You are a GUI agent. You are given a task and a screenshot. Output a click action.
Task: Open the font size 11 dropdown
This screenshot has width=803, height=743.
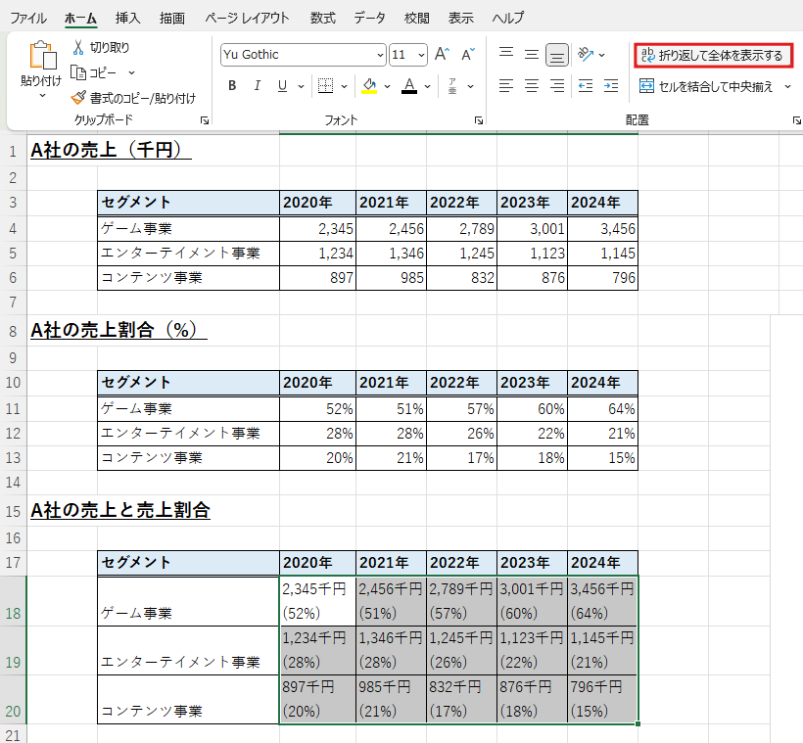pyautogui.click(x=422, y=55)
